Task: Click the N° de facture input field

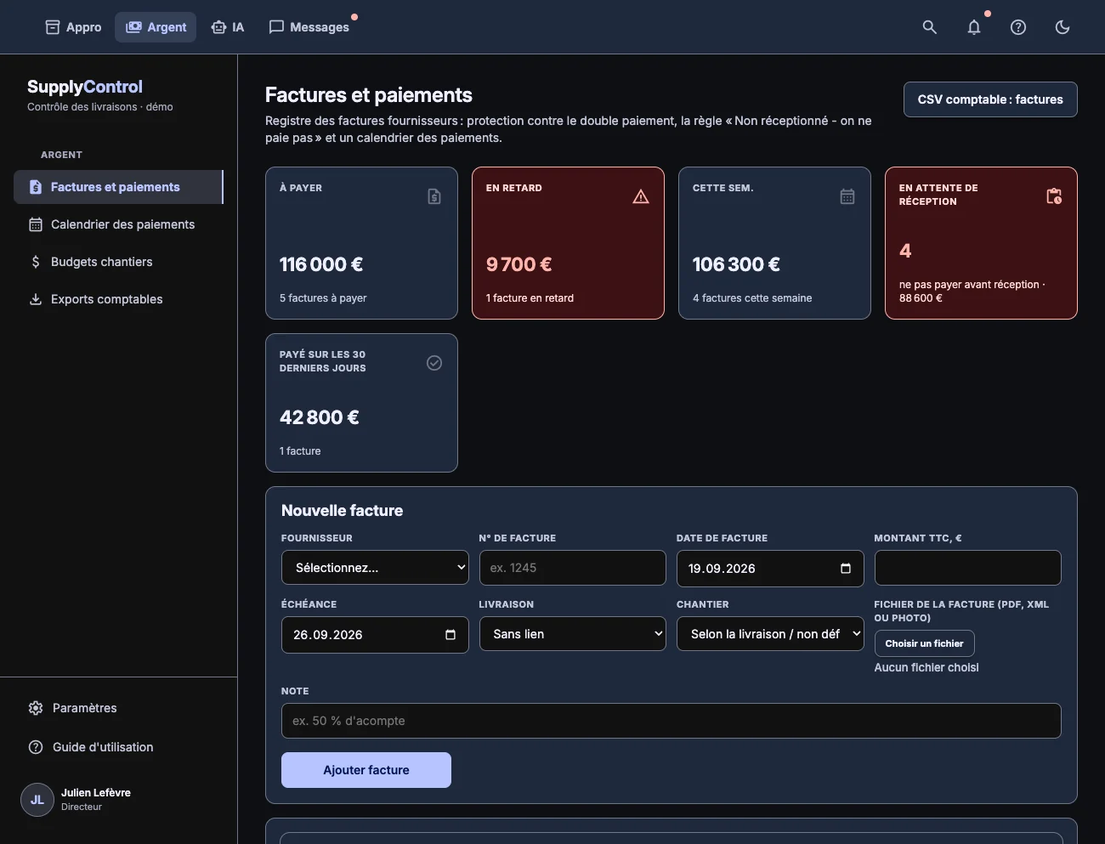Action: [573, 568]
